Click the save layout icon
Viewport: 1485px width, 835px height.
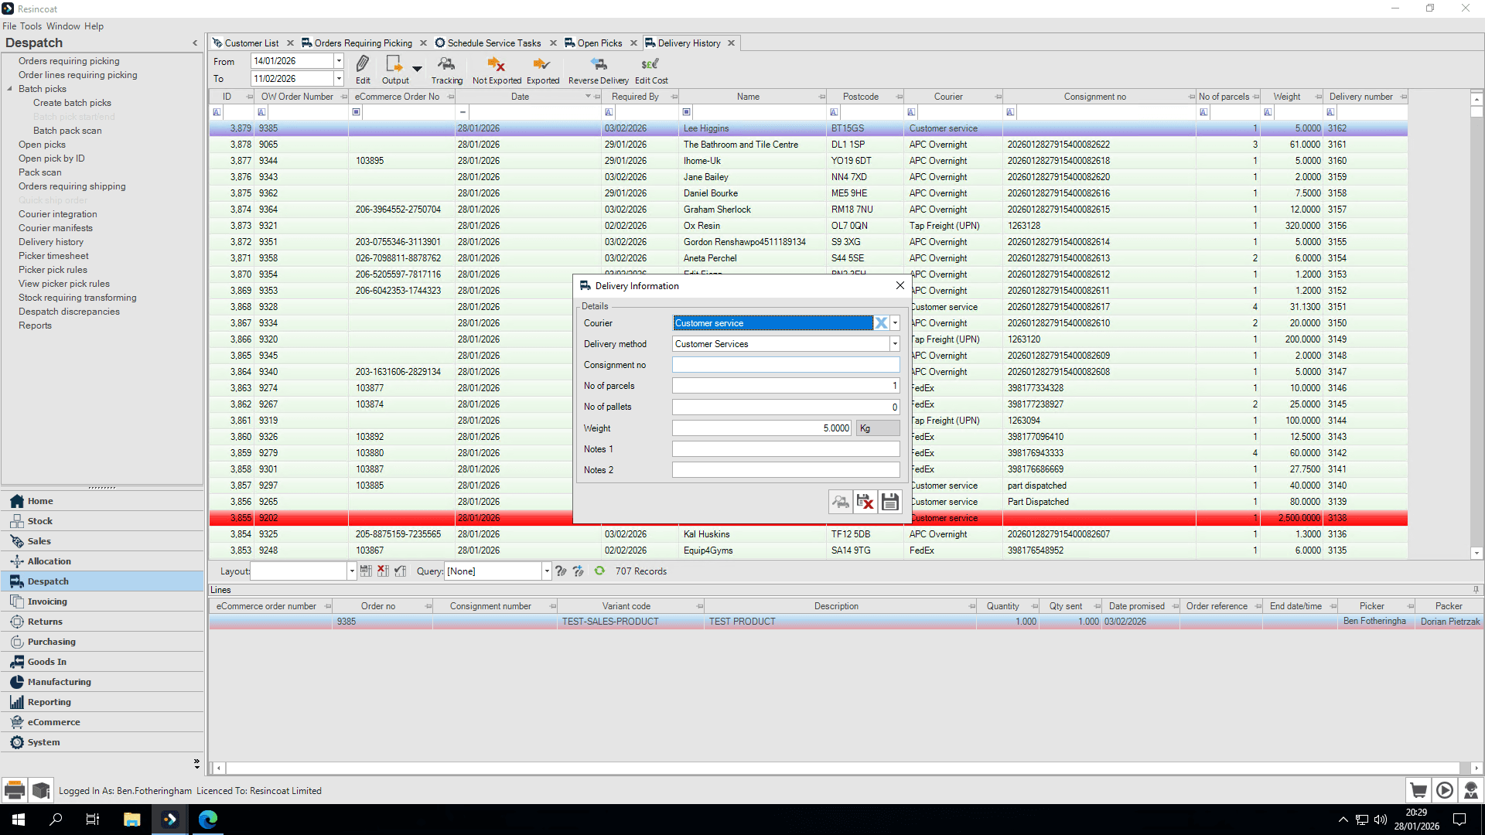[366, 571]
